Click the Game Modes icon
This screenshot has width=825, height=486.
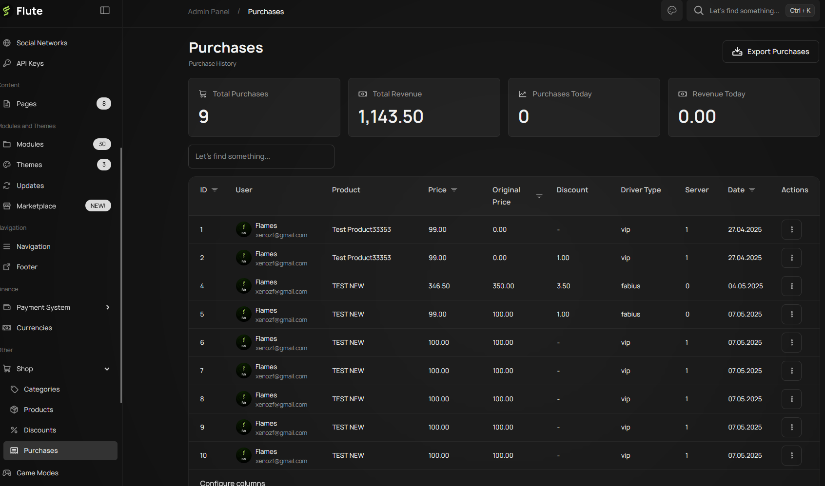[x=6, y=472]
